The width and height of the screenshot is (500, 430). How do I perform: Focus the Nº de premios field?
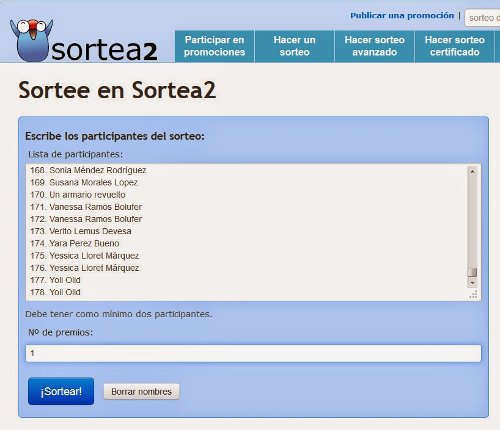[x=253, y=353]
